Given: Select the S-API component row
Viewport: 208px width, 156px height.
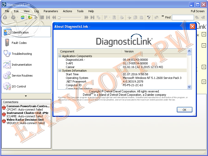Looking at the screenshot, I should 122,63.
